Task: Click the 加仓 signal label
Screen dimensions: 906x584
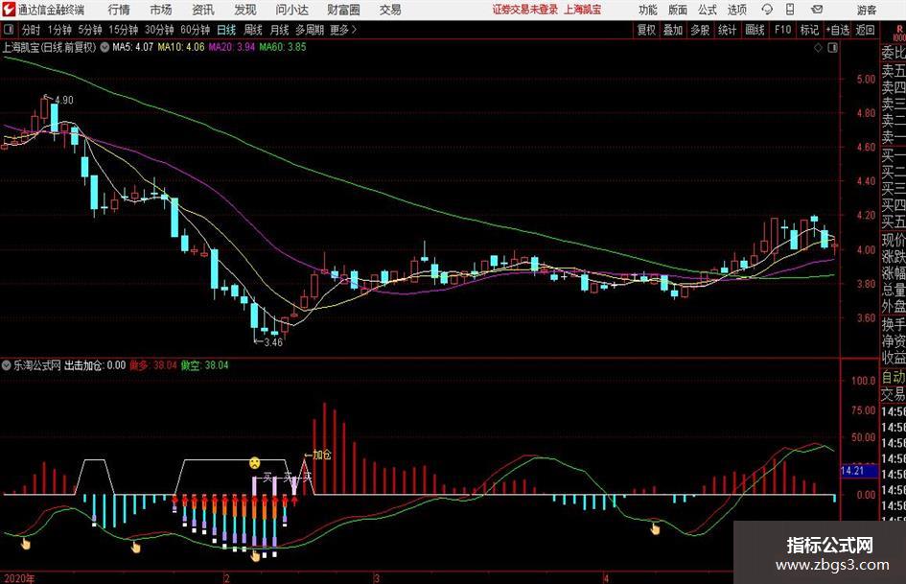Action: pos(321,456)
